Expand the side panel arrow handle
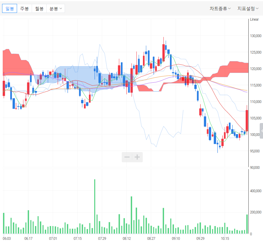263x241 pixels. point(262,131)
